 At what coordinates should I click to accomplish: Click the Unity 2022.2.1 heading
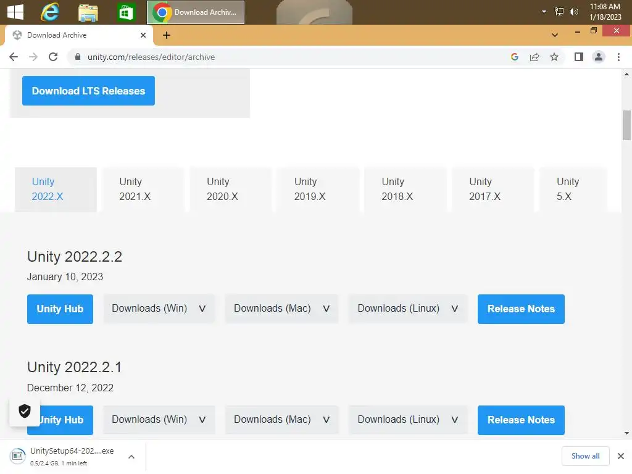[x=74, y=367]
